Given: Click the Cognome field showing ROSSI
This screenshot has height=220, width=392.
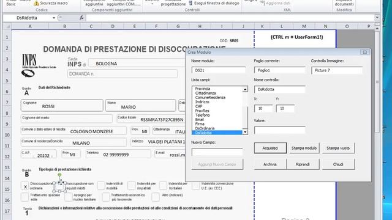Looking at the screenshot, I should click(x=62, y=105).
